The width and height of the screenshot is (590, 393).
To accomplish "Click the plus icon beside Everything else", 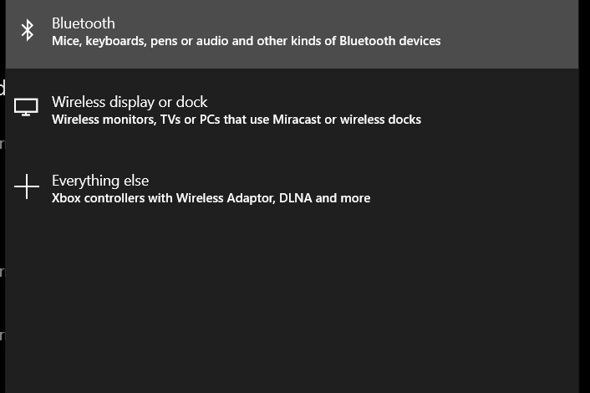I will (x=27, y=187).
